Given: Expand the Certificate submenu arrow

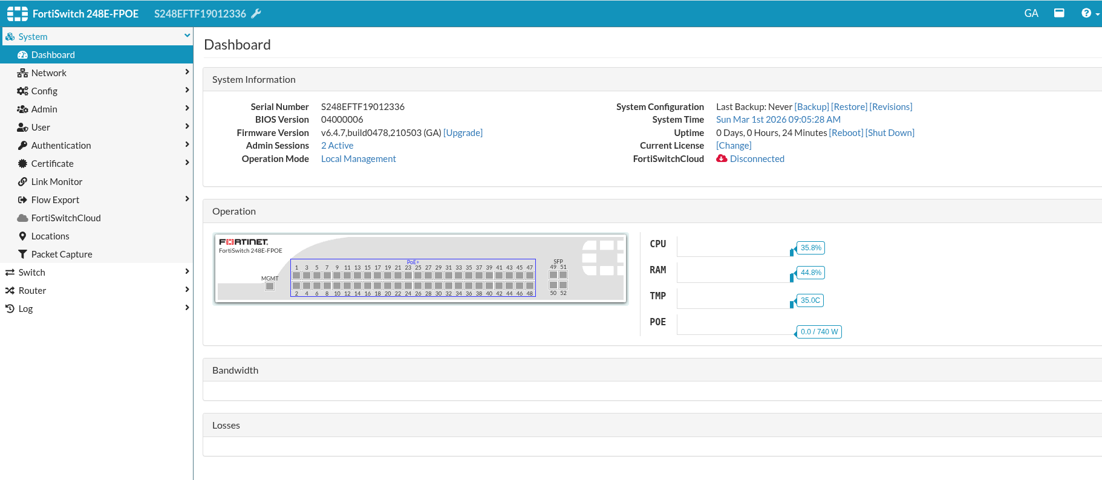Looking at the screenshot, I should tap(187, 163).
